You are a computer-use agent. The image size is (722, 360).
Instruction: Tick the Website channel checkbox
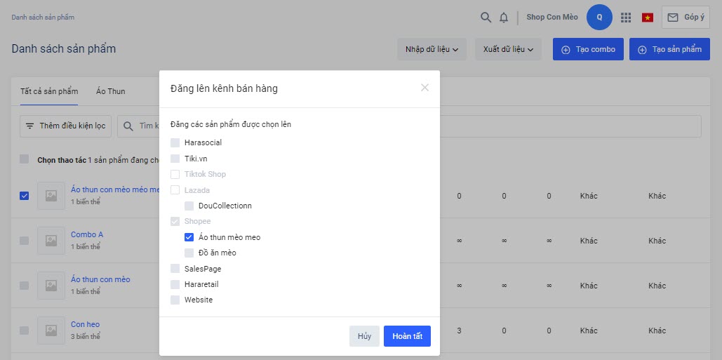[175, 300]
